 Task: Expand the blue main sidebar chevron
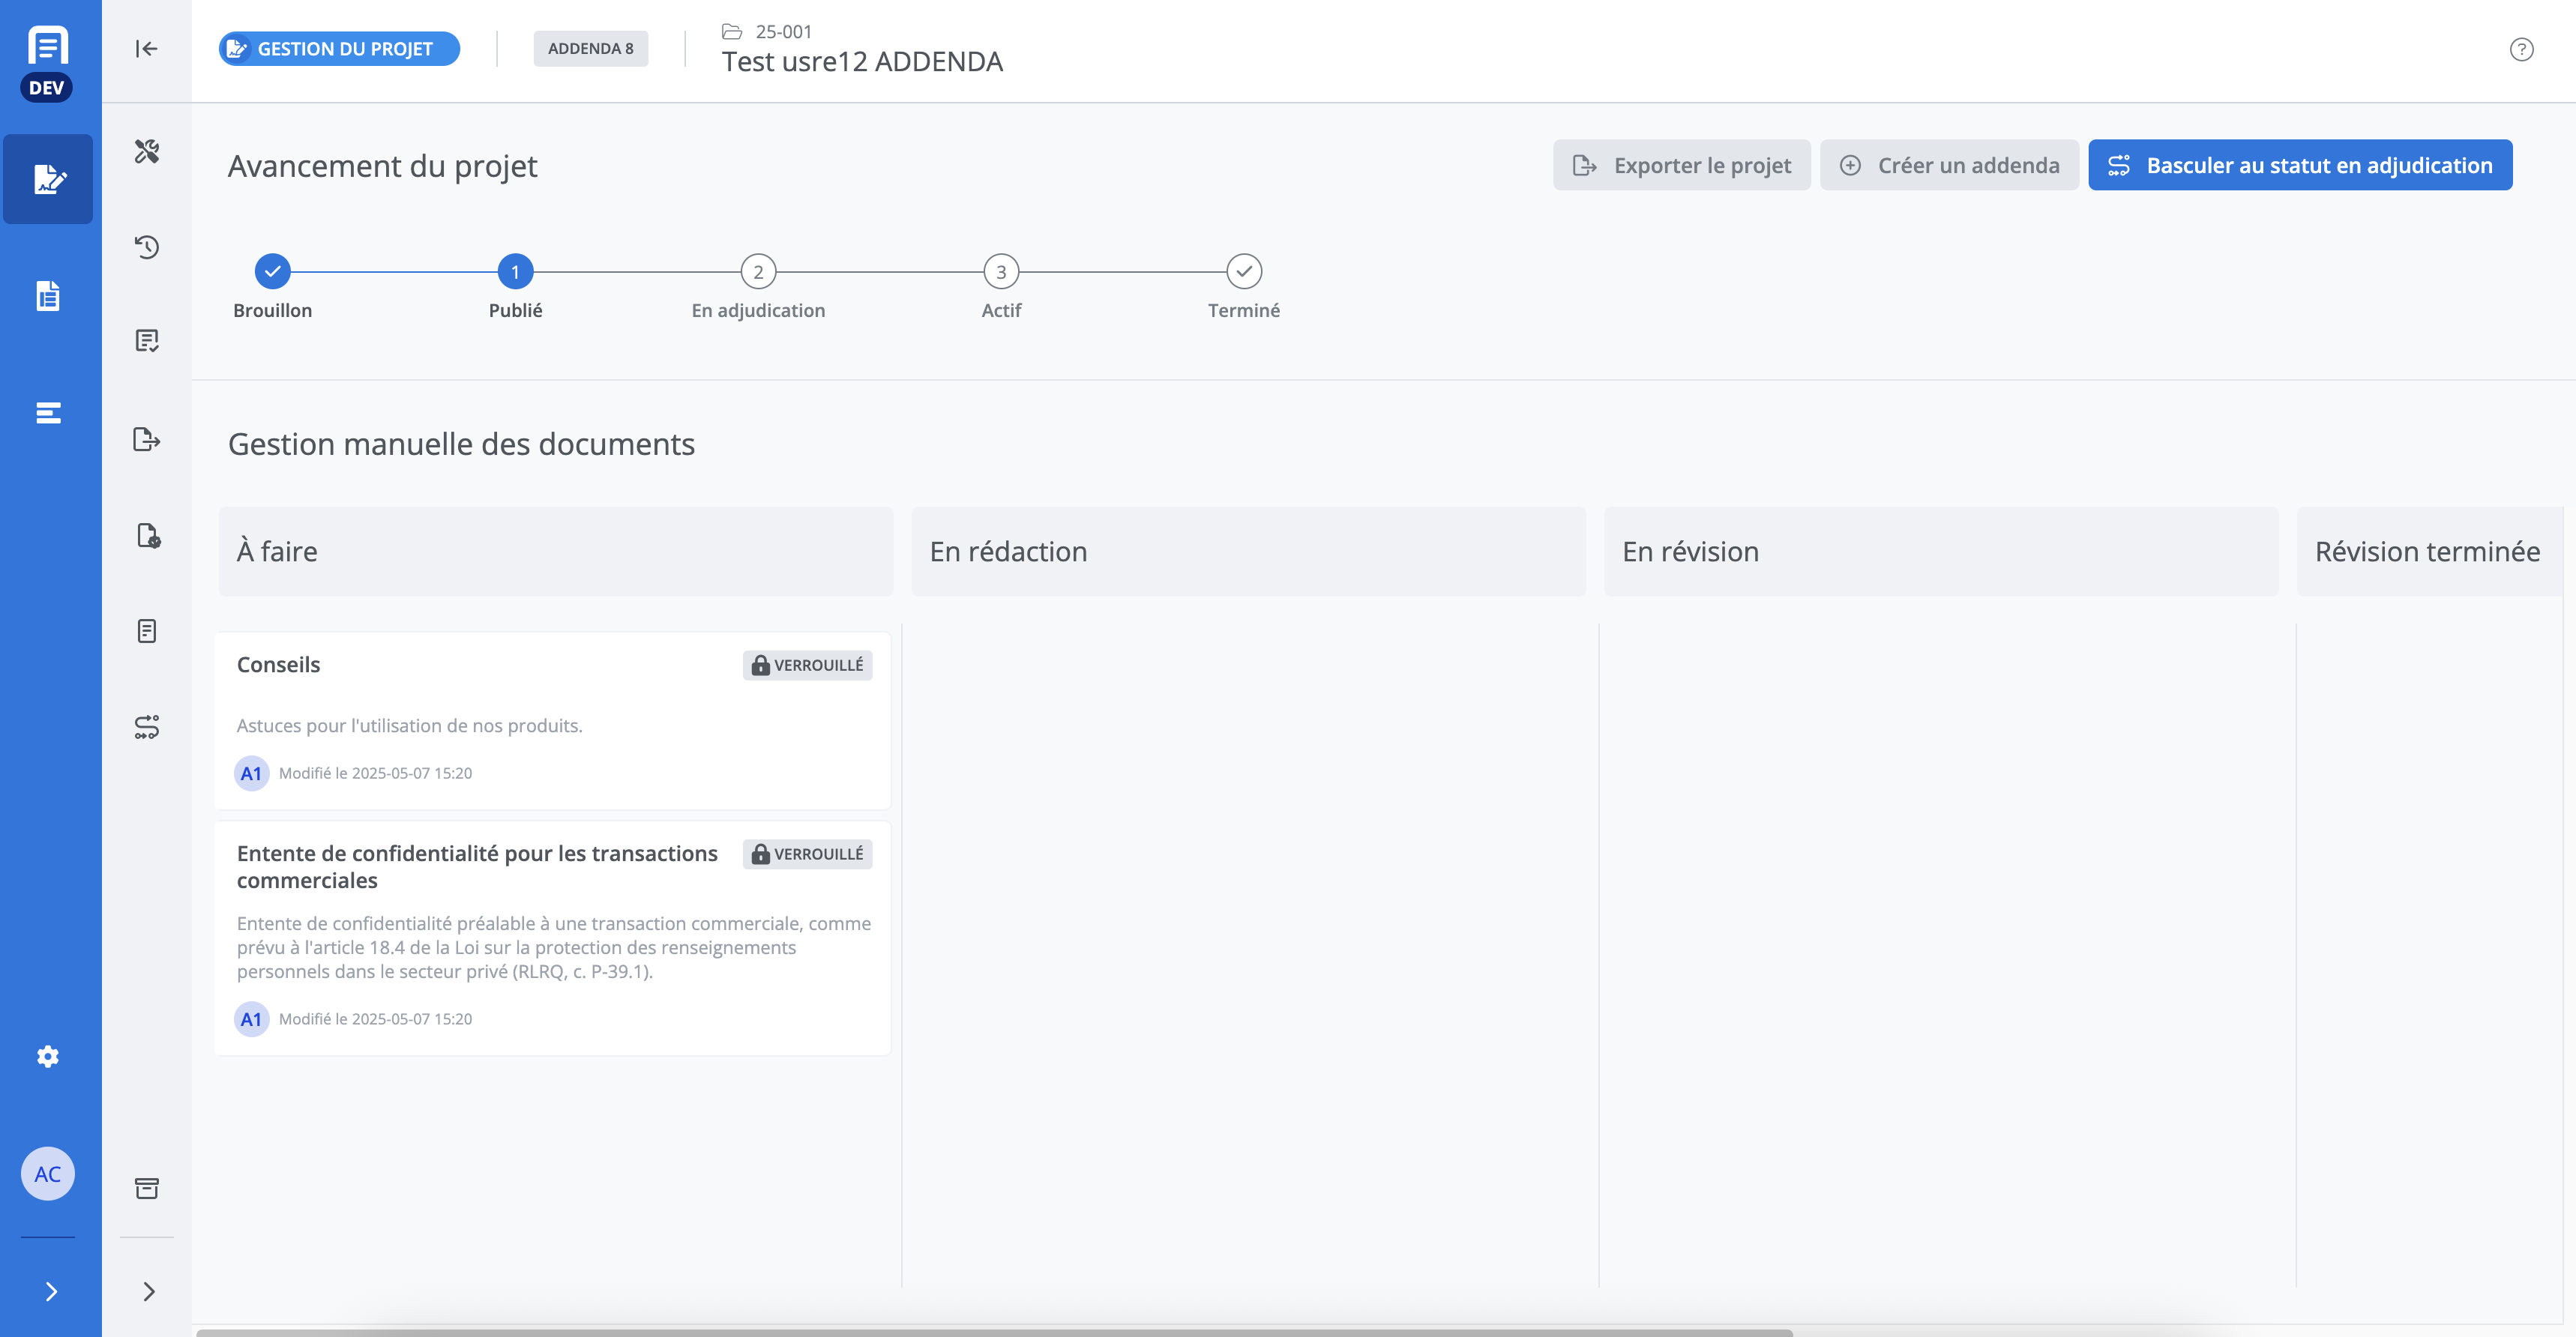[x=51, y=1291]
